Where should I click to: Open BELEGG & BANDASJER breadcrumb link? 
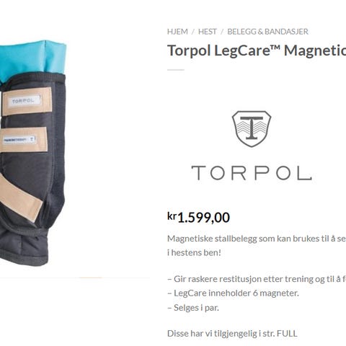pyautogui.click(x=267, y=32)
